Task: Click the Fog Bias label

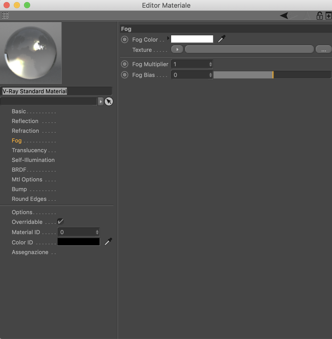Action: click(x=144, y=75)
